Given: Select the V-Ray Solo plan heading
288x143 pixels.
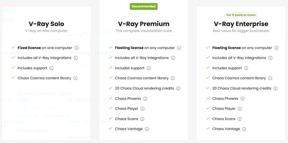Looking at the screenshot, I should (x=46, y=24).
